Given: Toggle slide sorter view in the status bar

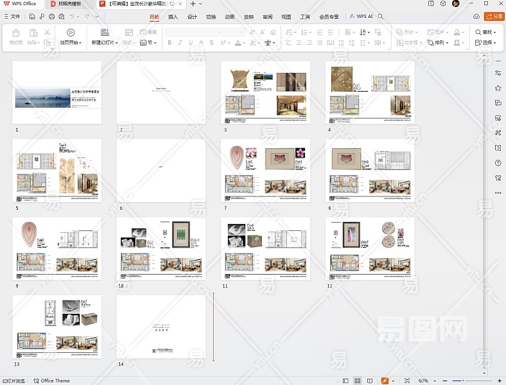Looking at the screenshot, I should [358, 381].
